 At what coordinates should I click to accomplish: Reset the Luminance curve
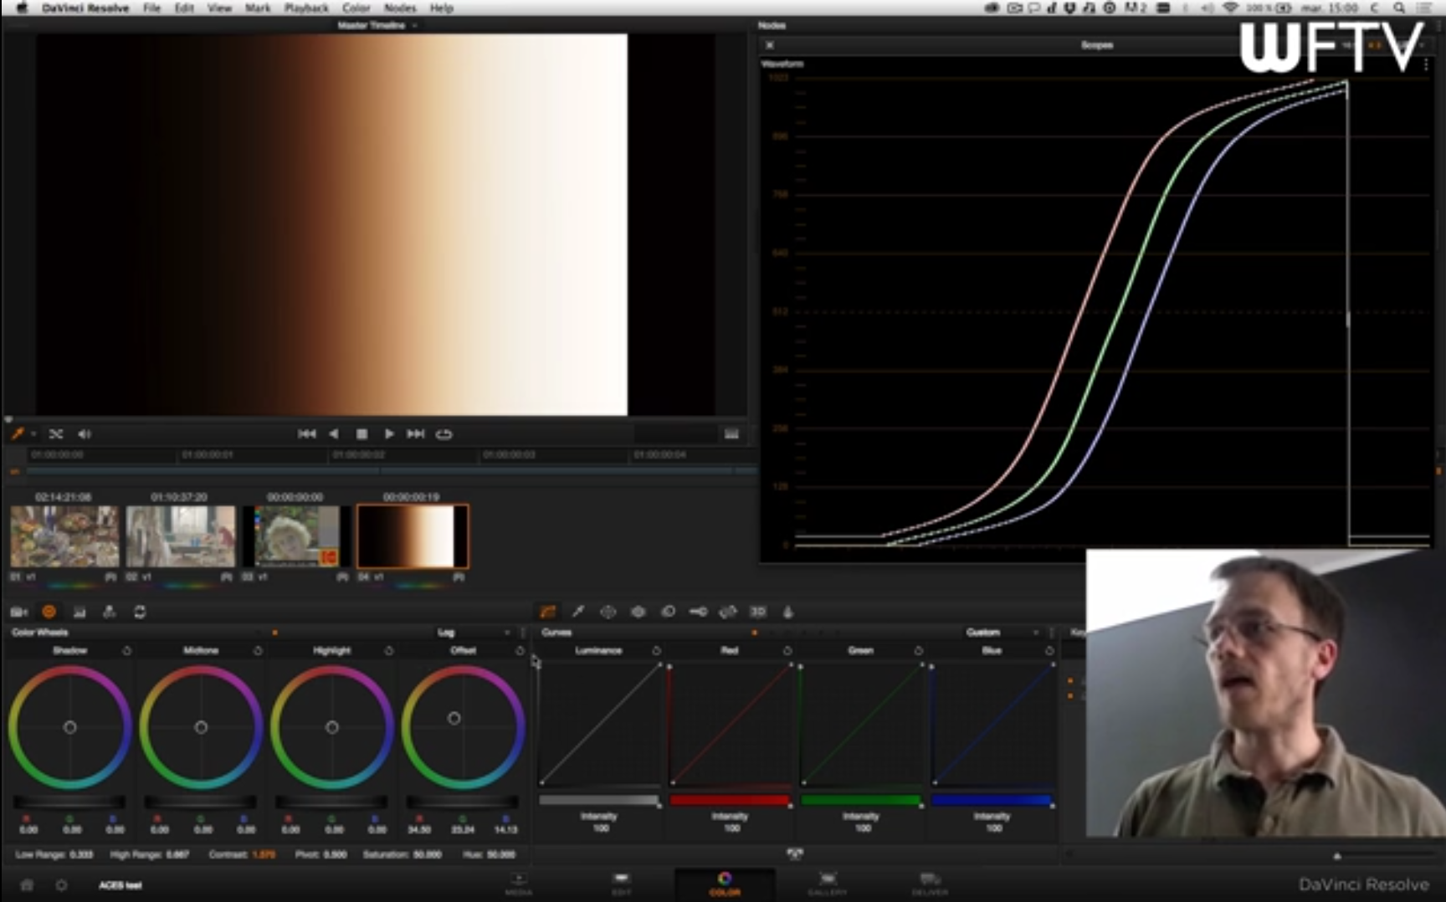656,650
